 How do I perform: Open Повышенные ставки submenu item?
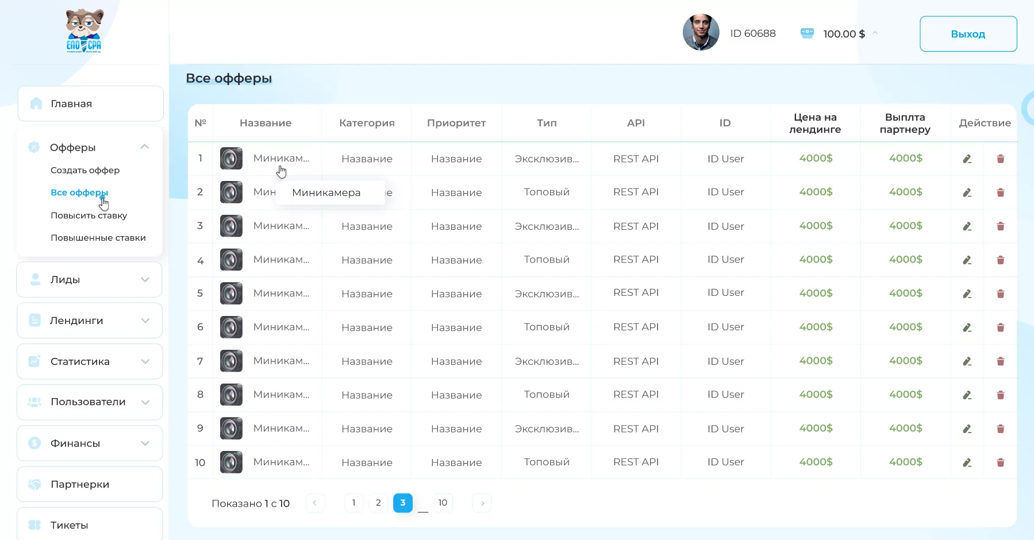[x=98, y=238]
